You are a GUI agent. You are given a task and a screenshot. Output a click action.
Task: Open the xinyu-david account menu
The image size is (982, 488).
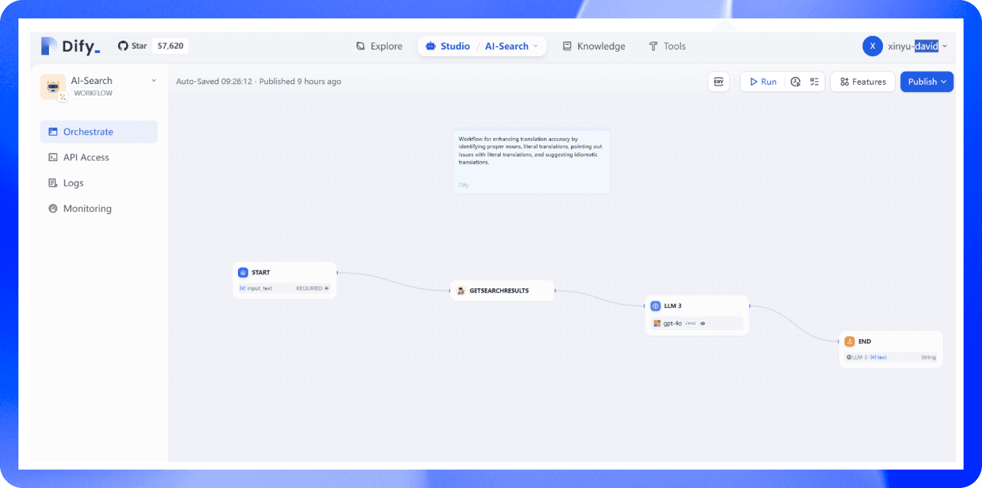(905, 46)
